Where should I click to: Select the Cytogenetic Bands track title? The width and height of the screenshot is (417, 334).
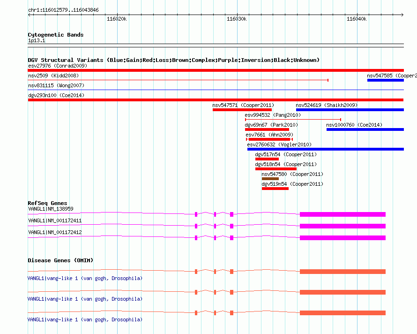[x=56, y=35]
